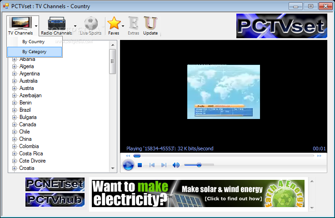Viewport: 335px width, 218px height.
Task: Select Costa Rica in the country list
Action: pos(31,154)
